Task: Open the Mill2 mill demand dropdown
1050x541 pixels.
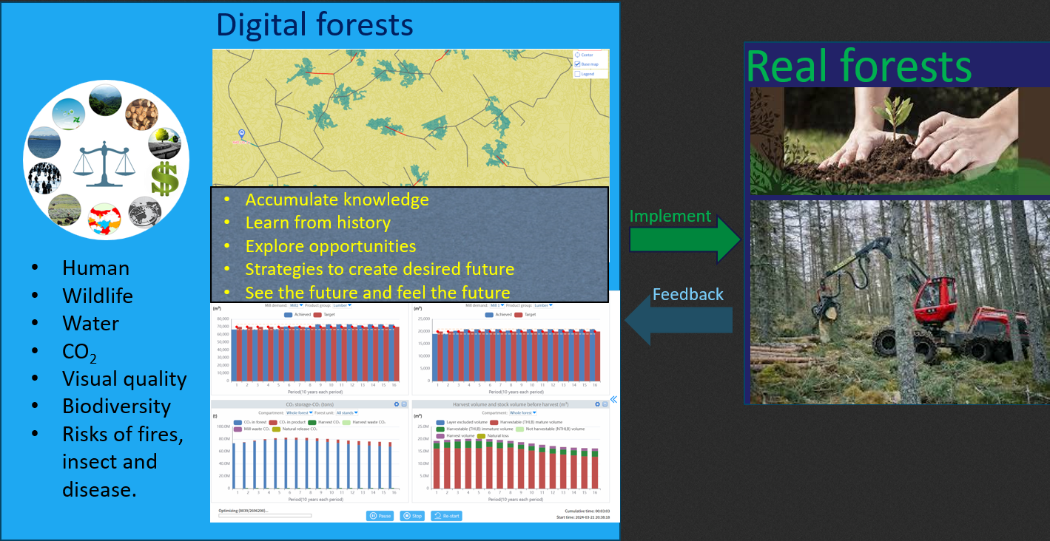Action: coord(296,304)
